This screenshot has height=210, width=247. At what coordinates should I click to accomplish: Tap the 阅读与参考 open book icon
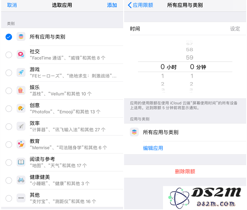[21, 162]
